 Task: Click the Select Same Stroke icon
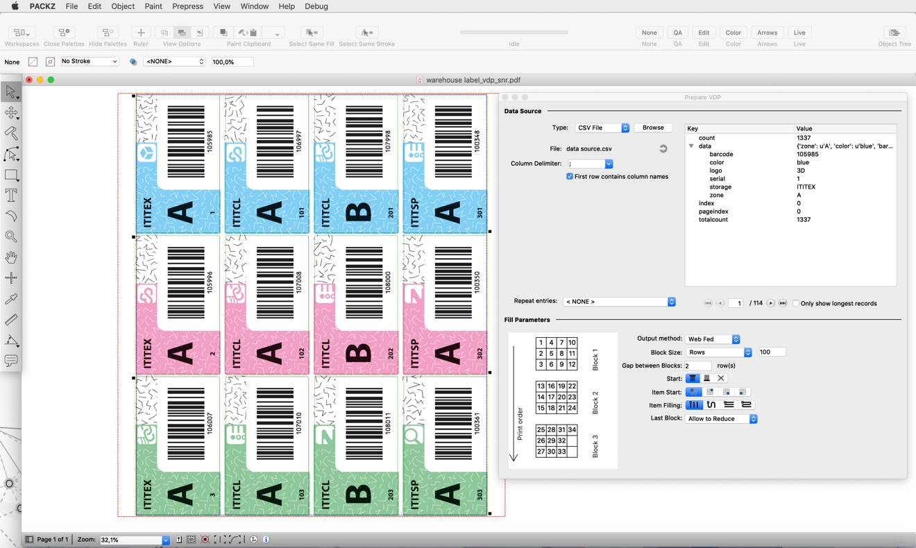(x=366, y=33)
